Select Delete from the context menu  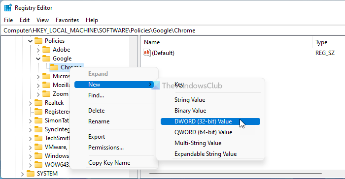click(x=114, y=111)
